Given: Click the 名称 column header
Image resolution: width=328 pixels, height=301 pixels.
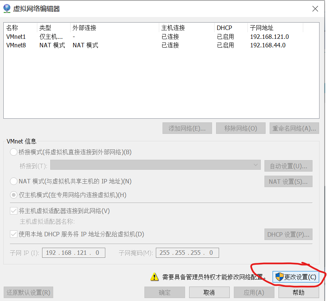Looking at the screenshot, I should pos(21,28).
